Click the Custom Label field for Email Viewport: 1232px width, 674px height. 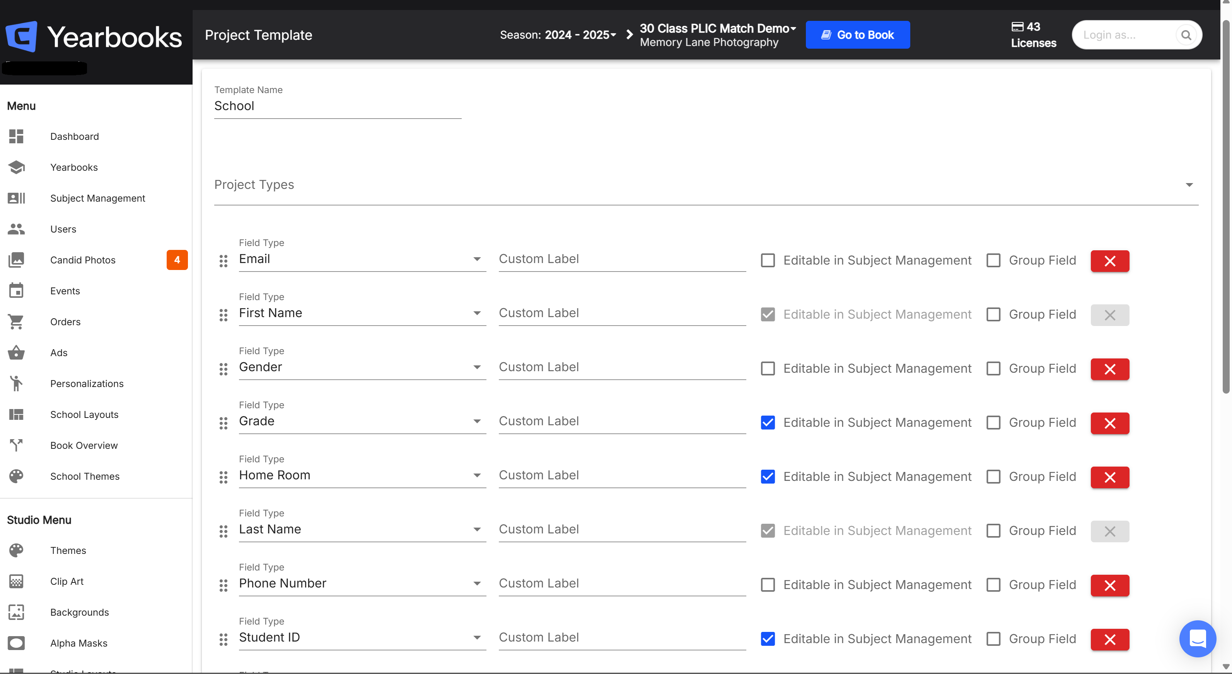click(x=622, y=260)
